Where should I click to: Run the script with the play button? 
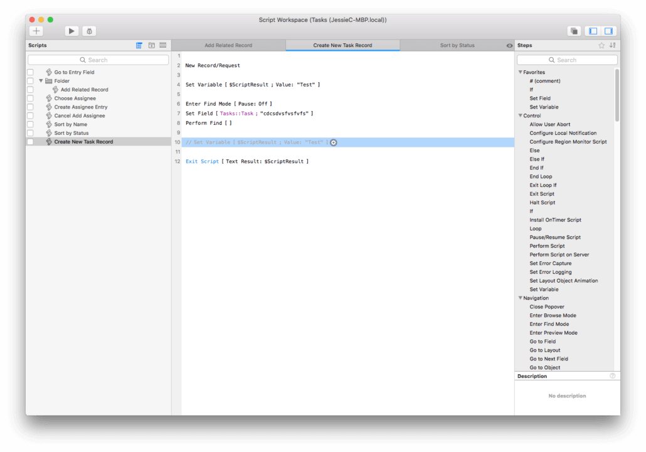(x=71, y=31)
